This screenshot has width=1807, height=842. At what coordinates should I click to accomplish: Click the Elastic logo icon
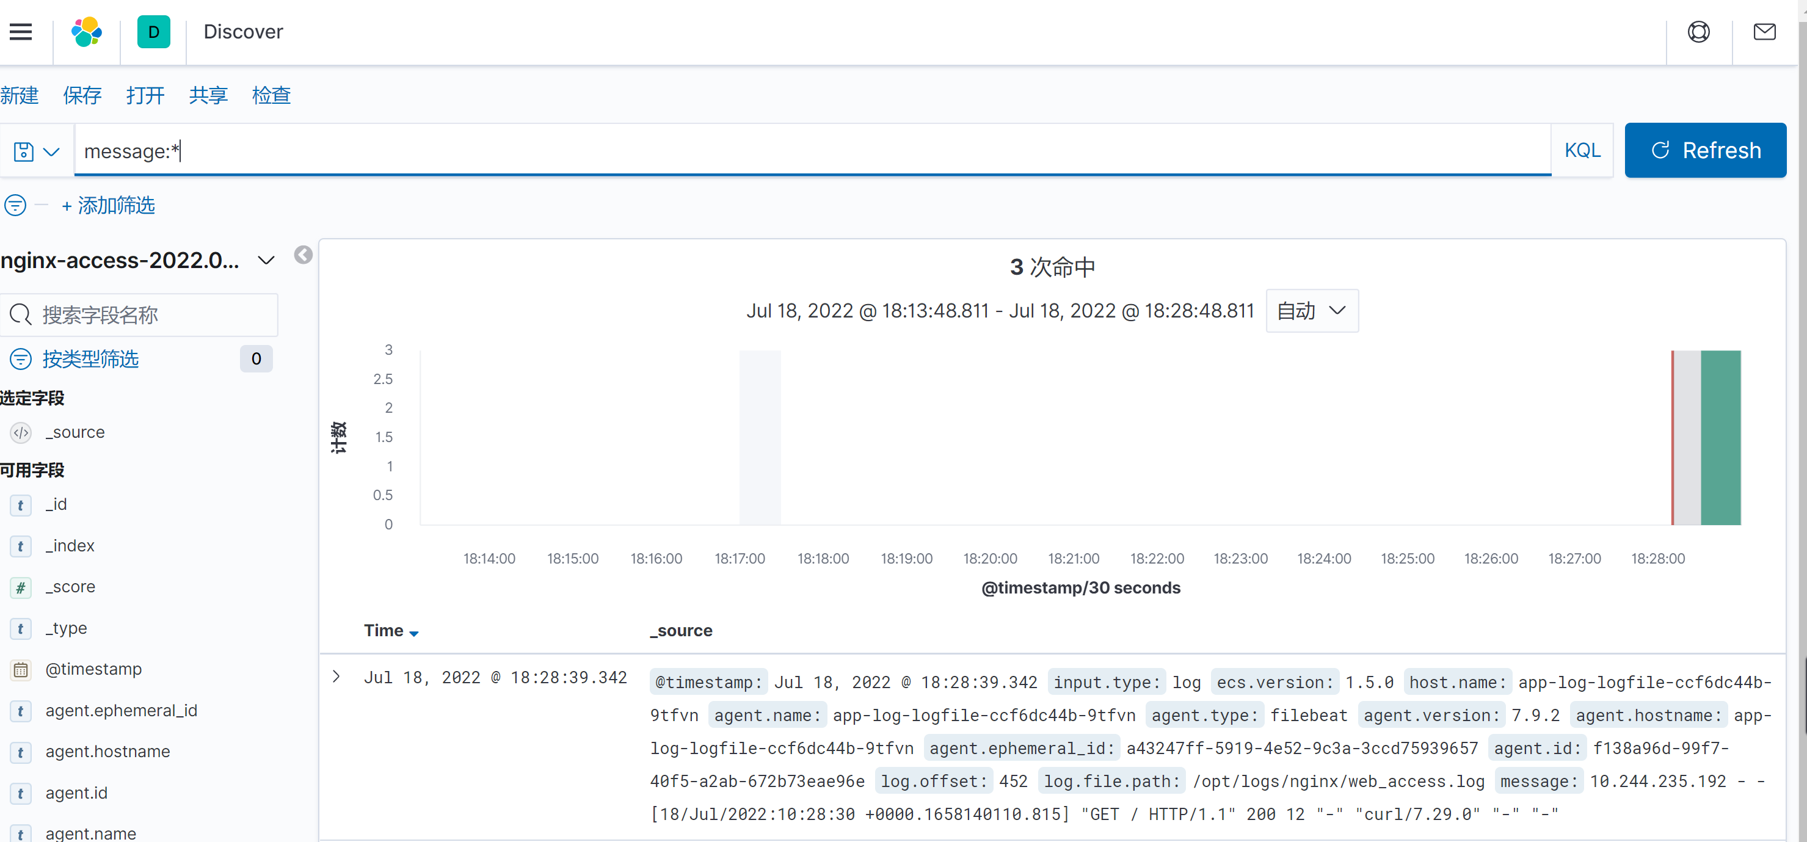[x=86, y=32]
